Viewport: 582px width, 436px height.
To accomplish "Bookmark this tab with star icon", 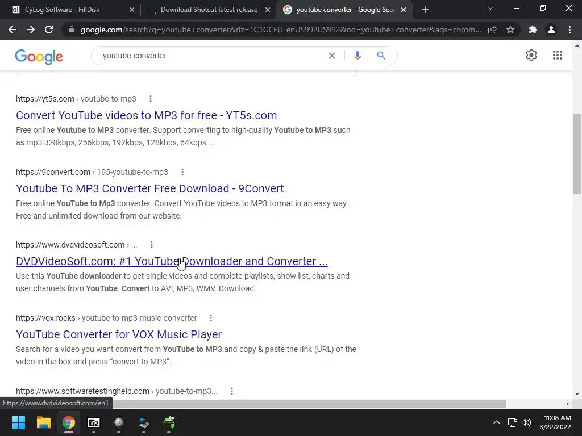I will [x=510, y=30].
